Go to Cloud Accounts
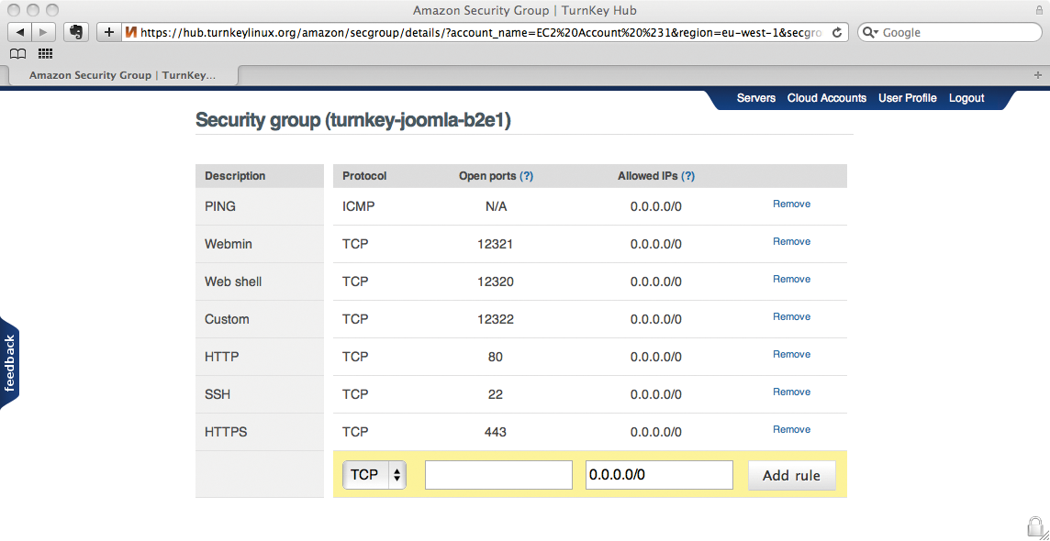The image size is (1050, 541). 826,98
